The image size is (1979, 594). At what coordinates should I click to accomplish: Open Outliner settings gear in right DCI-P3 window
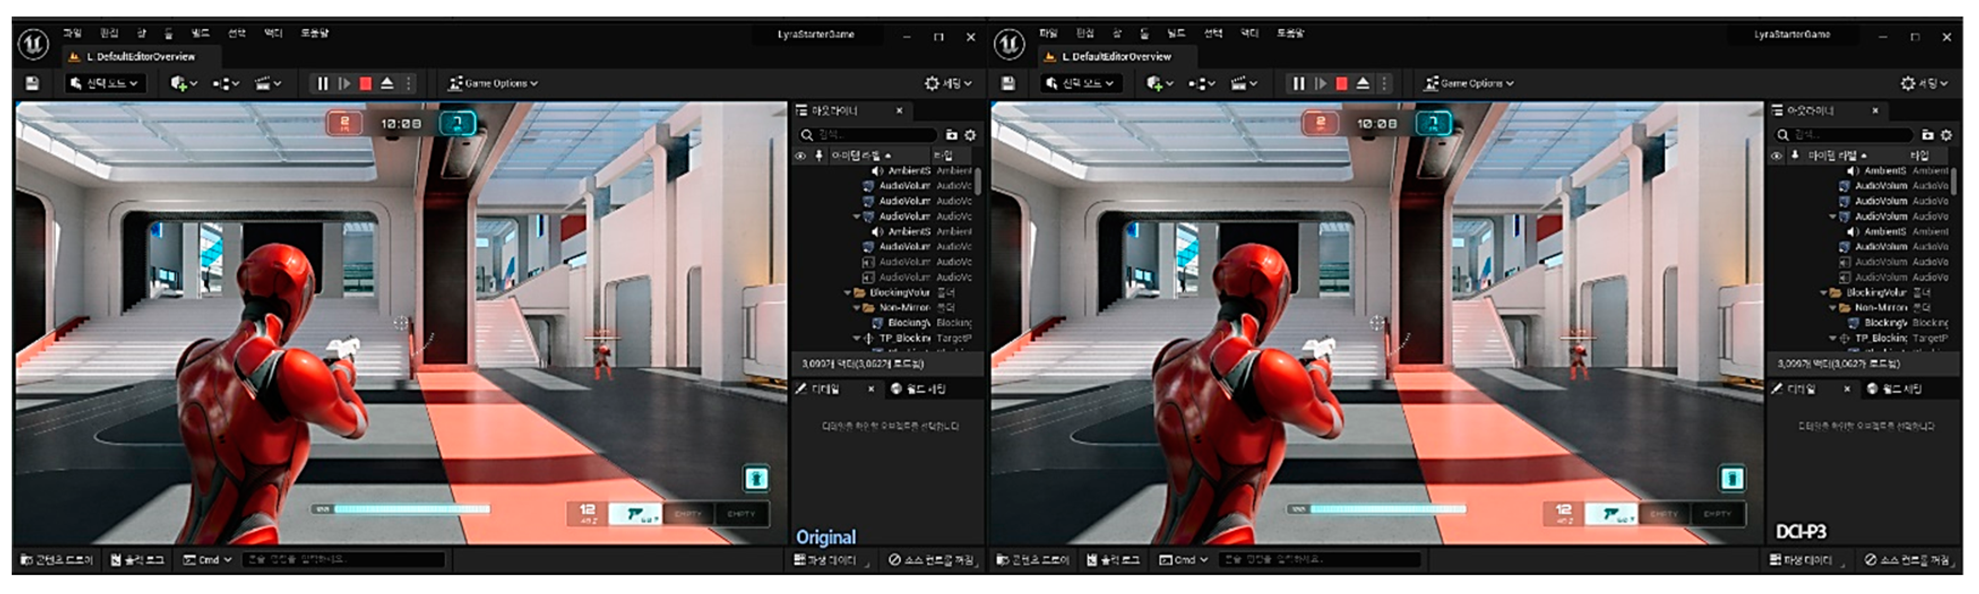click(x=1946, y=135)
